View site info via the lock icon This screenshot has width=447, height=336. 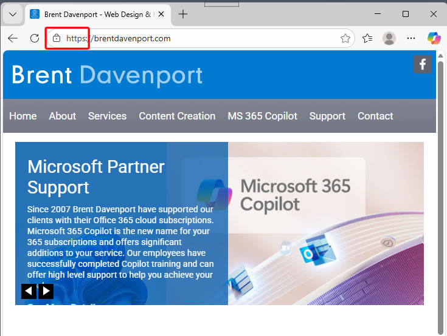tap(57, 38)
